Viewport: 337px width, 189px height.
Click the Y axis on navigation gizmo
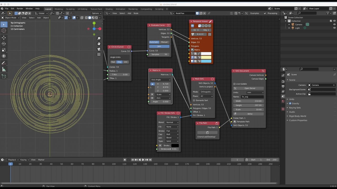(94, 23)
